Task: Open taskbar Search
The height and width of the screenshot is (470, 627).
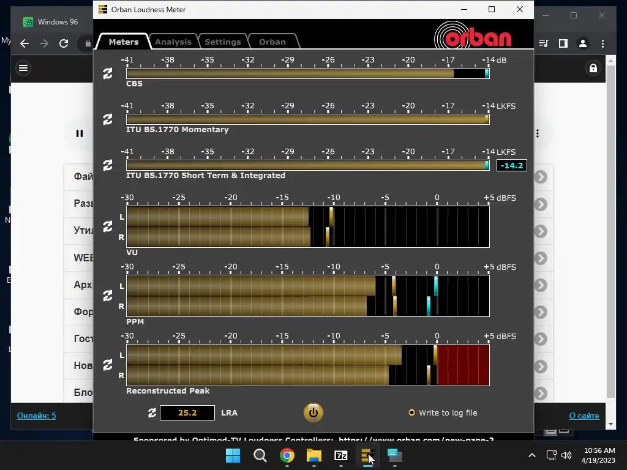Action: click(x=260, y=455)
